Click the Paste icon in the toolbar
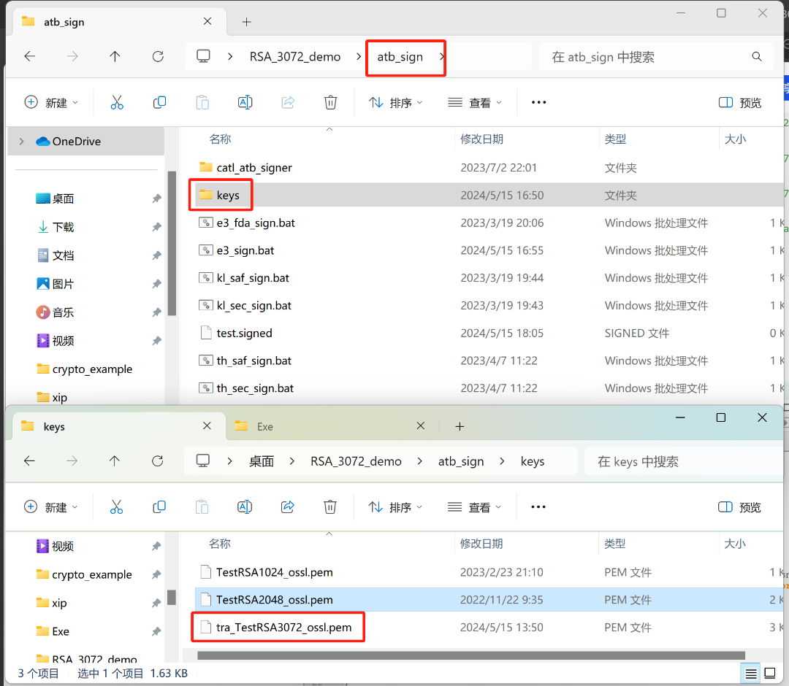 pos(202,101)
